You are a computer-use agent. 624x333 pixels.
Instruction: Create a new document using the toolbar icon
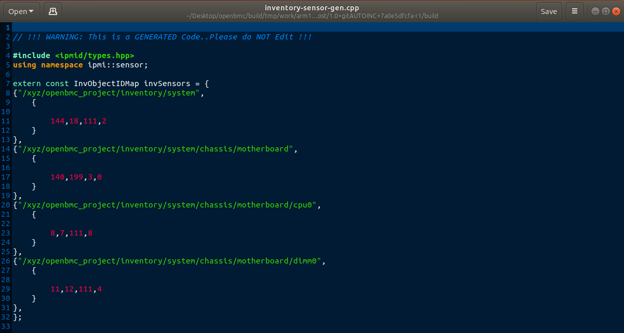pyautogui.click(x=52, y=10)
